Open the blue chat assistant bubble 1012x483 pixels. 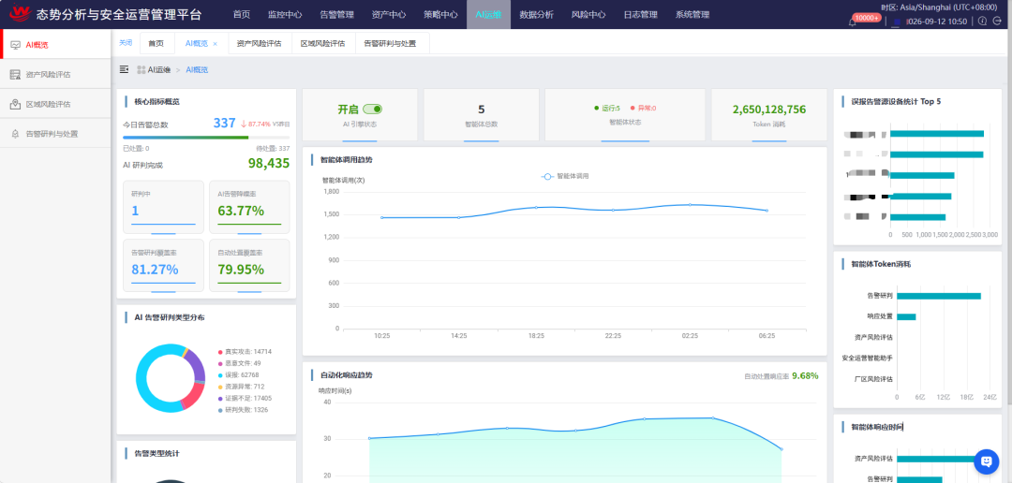pyautogui.click(x=986, y=461)
